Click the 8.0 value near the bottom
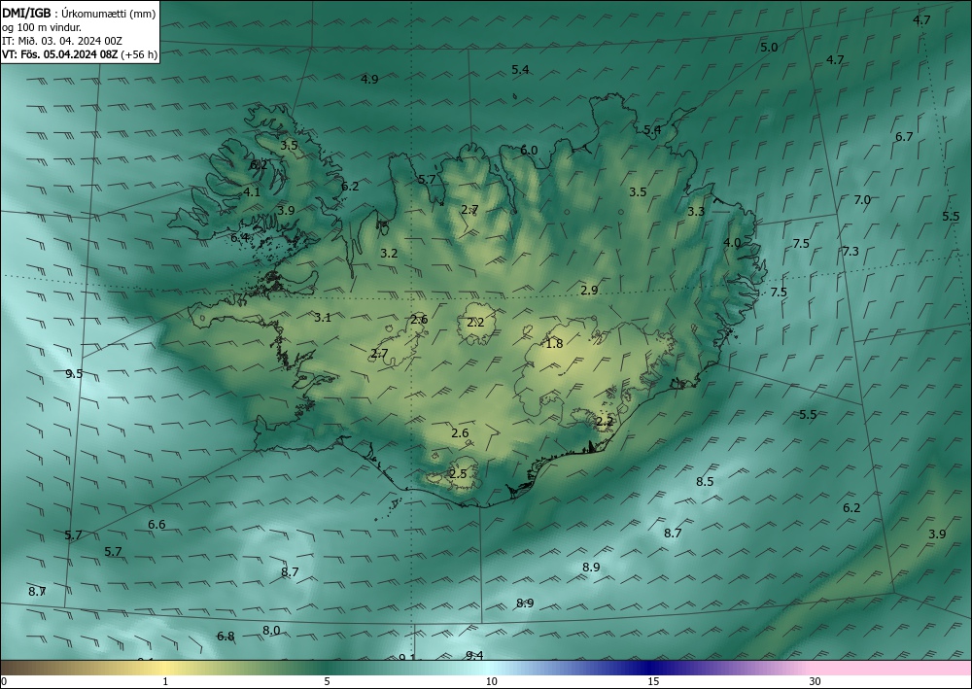The width and height of the screenshot is (972, 689). [x=271, y=631]
